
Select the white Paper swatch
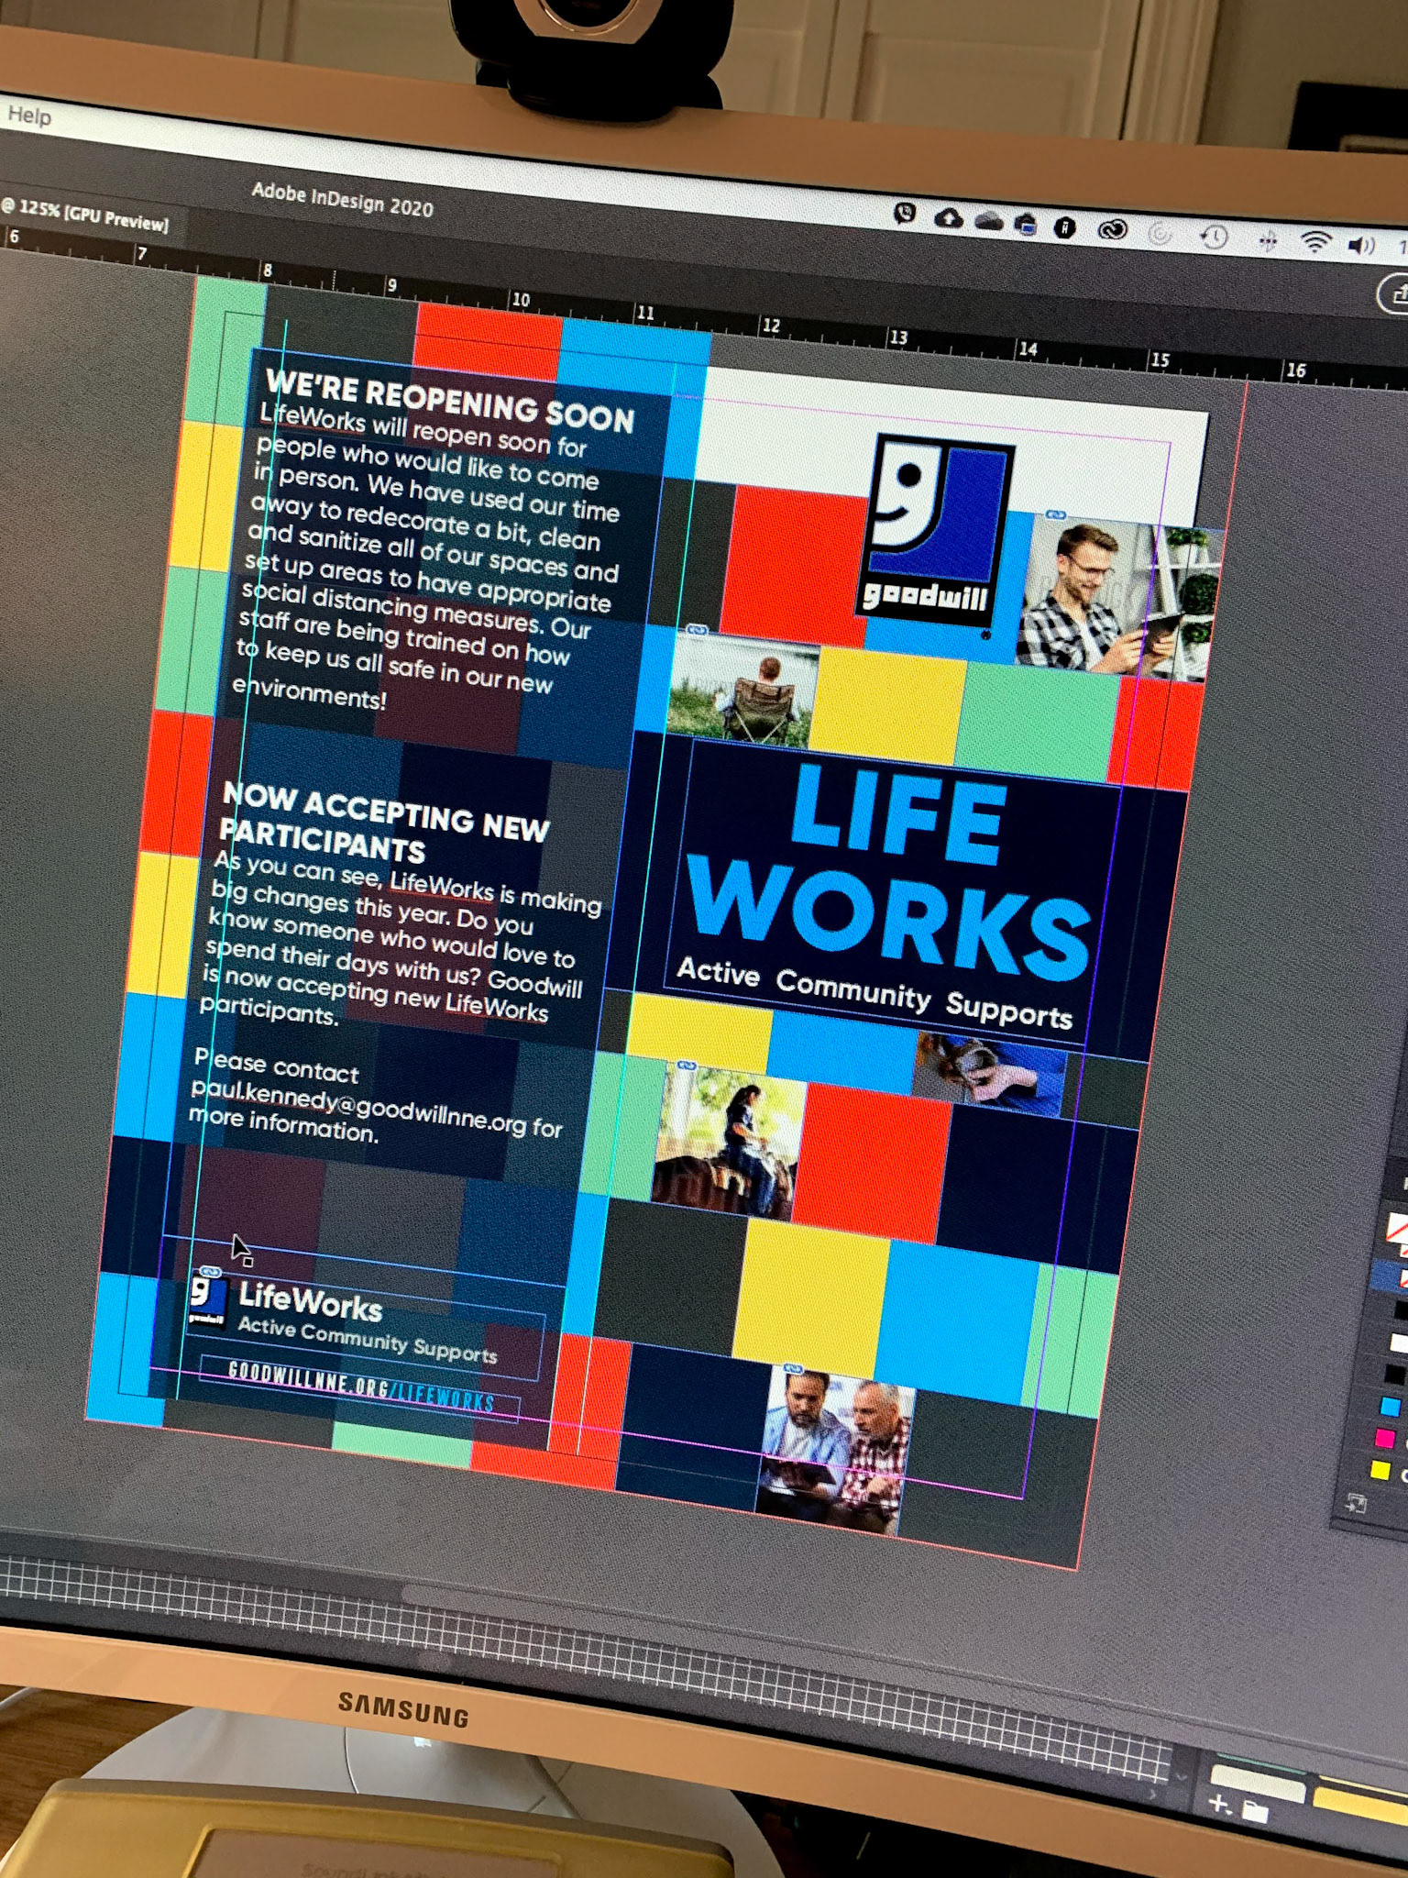pos(1399,1343)
